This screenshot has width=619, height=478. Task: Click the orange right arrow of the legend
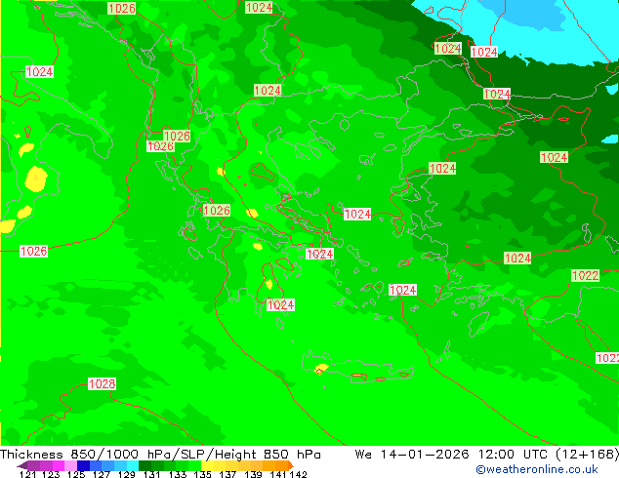pos(291,465)
